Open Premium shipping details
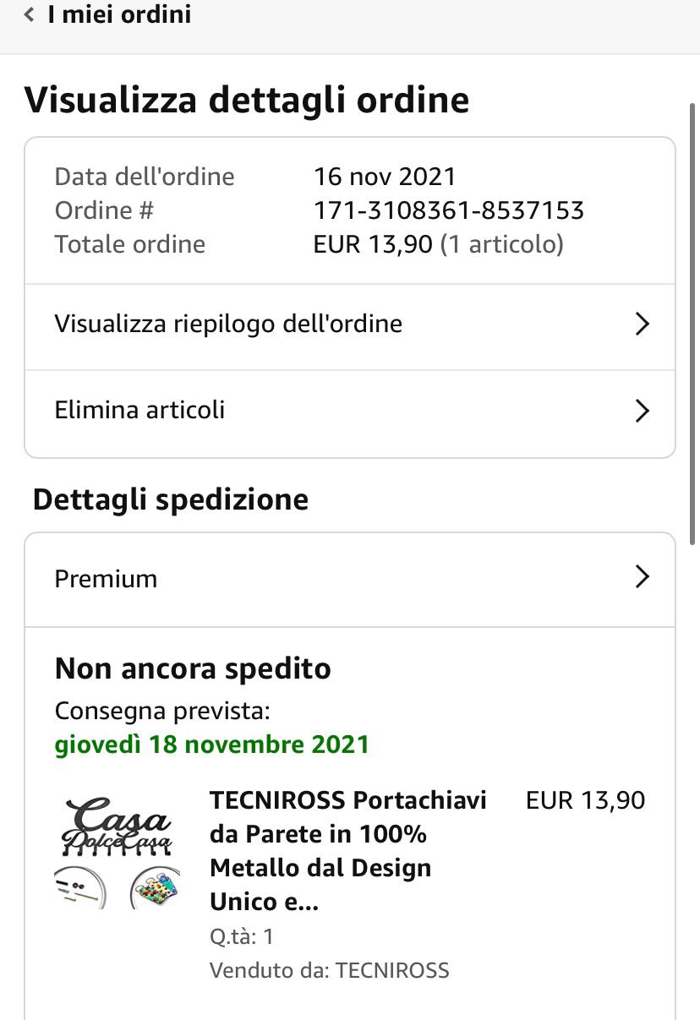Image resolution: width=700 pixels, height=1020 pixels. (107, 579)
